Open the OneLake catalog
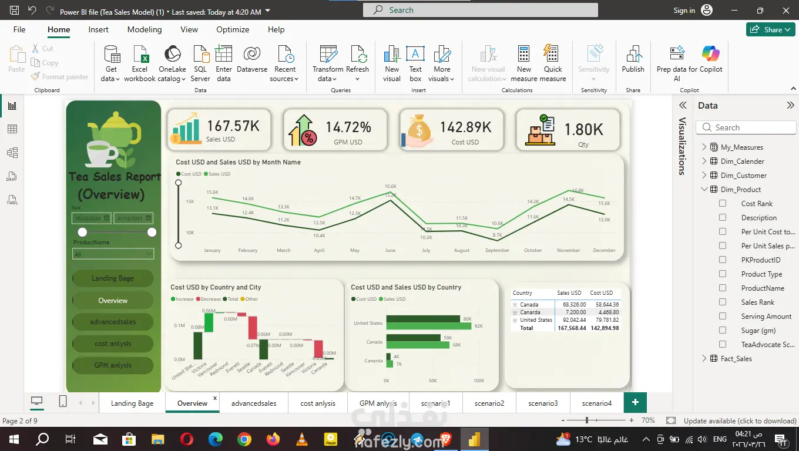This screenshot has height=451, width=799. [x=172, y=63]
